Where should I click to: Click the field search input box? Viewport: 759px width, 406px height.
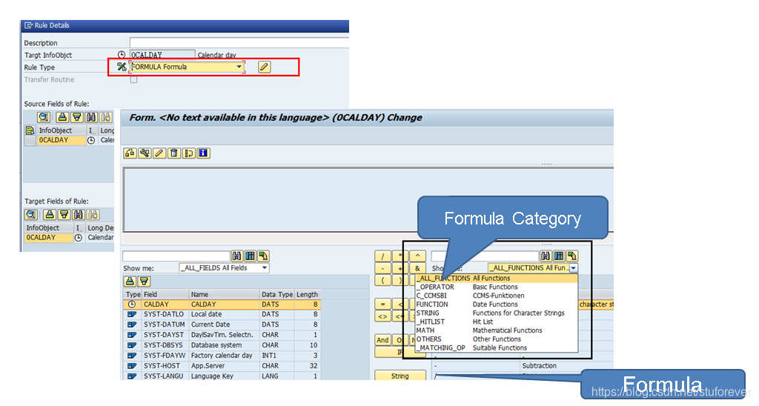[x=176, y=256]
